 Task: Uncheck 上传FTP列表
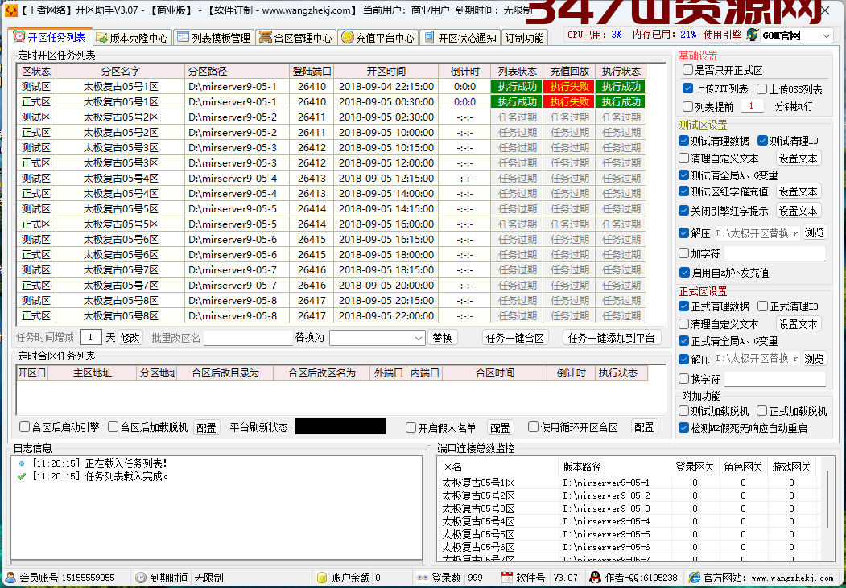coord(687,88)
